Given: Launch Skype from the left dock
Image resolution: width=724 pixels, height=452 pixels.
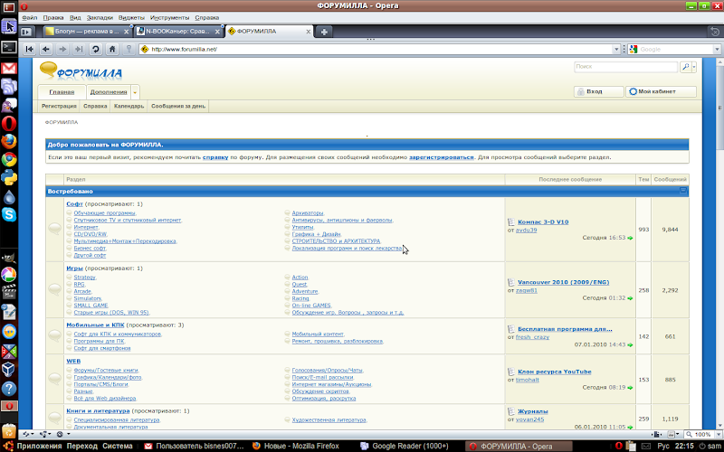Looking at the screenshot, I should coord(9,214).
